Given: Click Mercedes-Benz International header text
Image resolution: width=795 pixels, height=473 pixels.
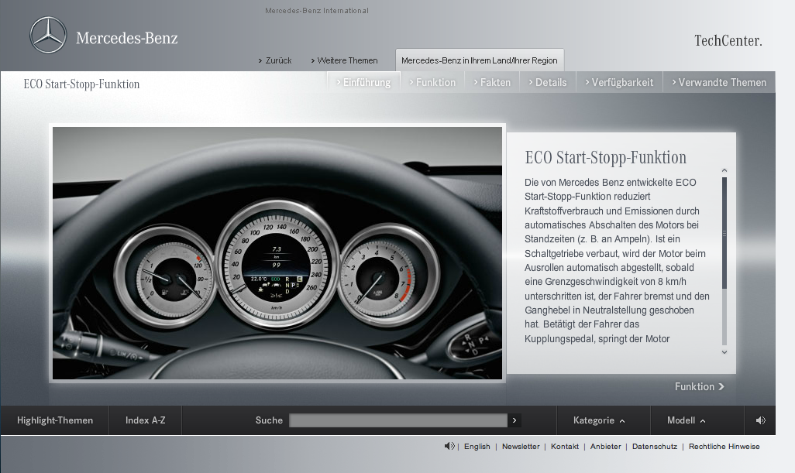Looking at the screenshot, I should pyautogui.click(x=317, y=11).
